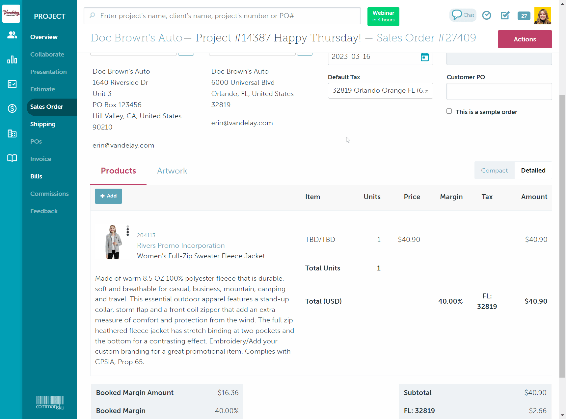Switch to Detailed view
566x419 pixels.
(533, 171)
